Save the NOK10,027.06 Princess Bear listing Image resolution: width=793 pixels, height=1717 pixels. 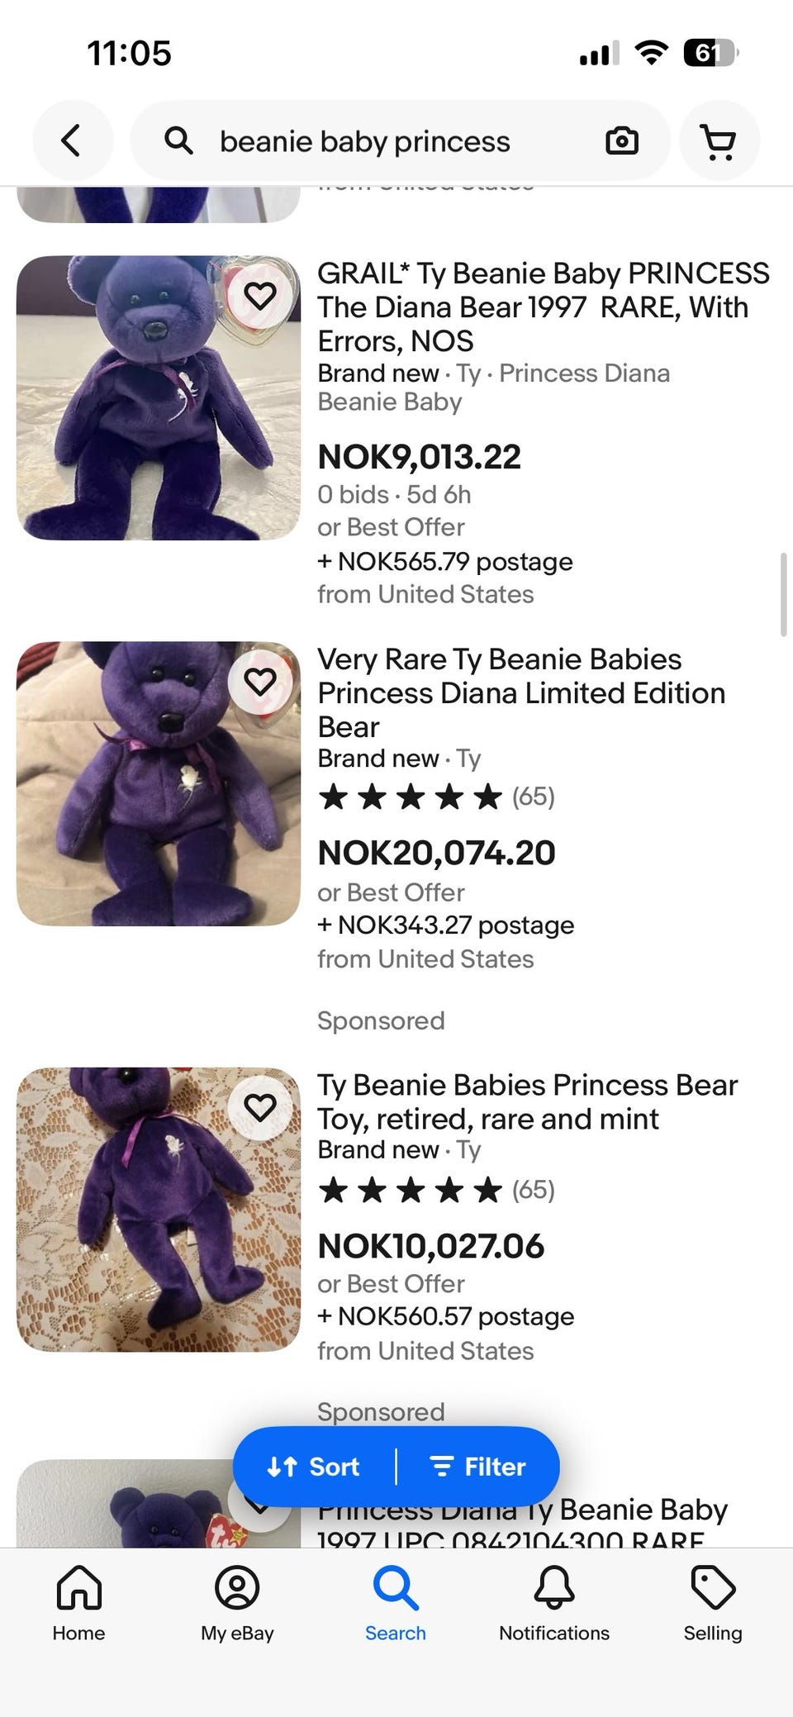260,1107
